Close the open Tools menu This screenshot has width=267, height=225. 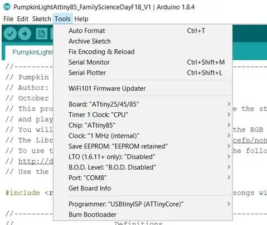62,19
